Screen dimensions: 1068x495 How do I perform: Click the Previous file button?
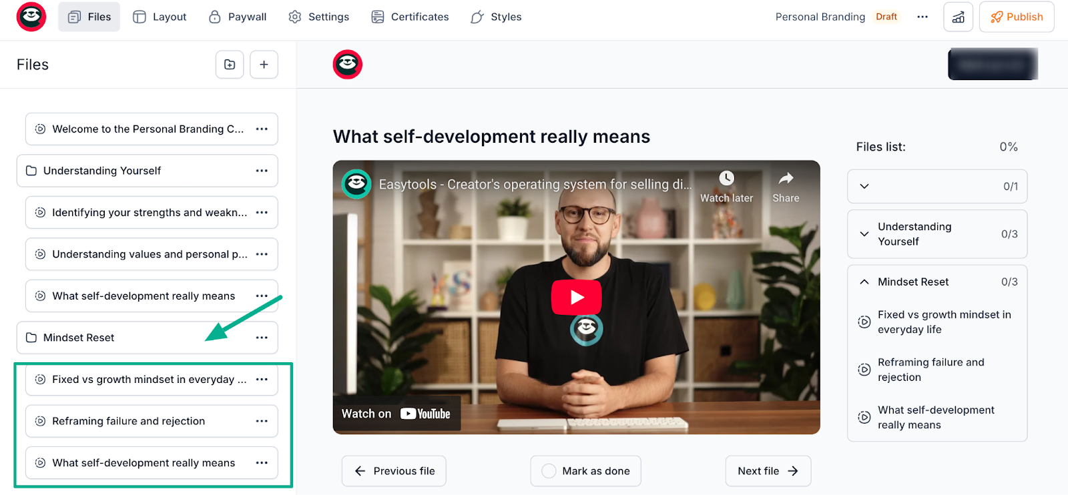coord(394,471)
